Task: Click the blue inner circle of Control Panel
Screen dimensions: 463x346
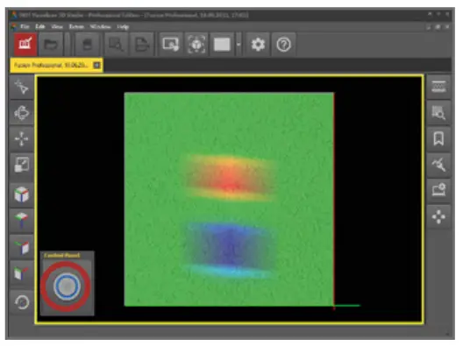Action: click(67, 286)
